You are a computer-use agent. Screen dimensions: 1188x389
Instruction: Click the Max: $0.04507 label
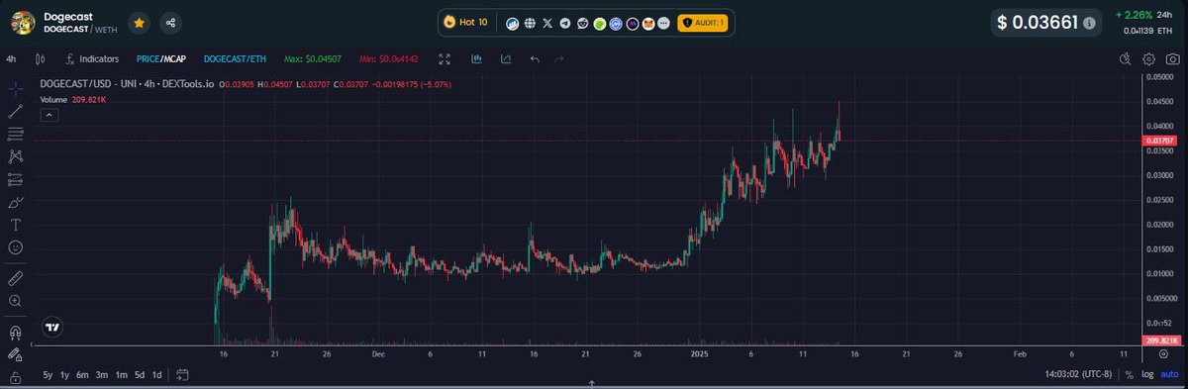pos(313,59)
